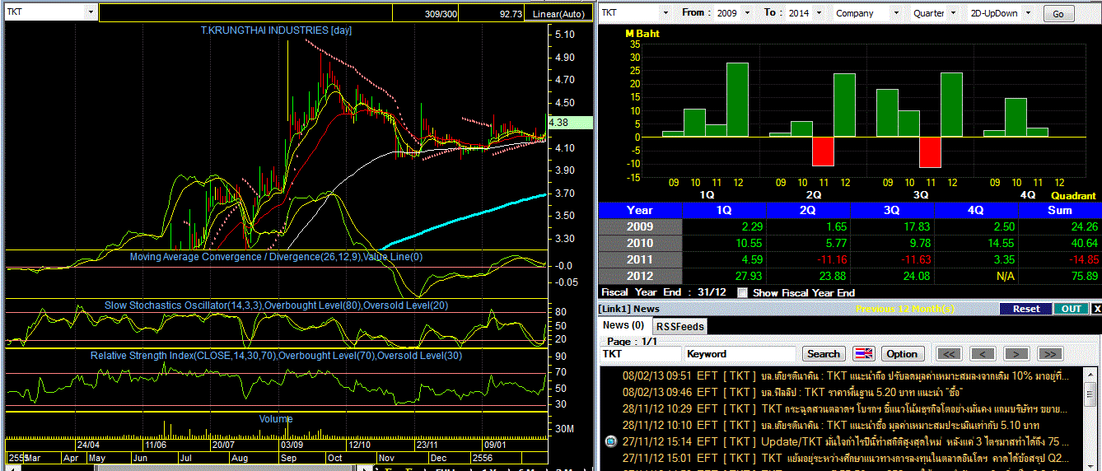Go to first news page with << button
1102x471 pixels.
pyautogui.click(x=950, y=353)
